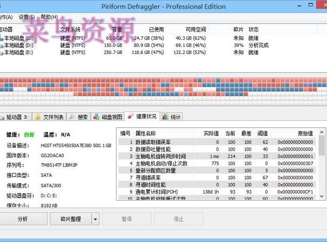Viewport: 327px width, 242px height.
Task: Click the magnifier icon on 搜索 tab
Action: coord(72,116)
